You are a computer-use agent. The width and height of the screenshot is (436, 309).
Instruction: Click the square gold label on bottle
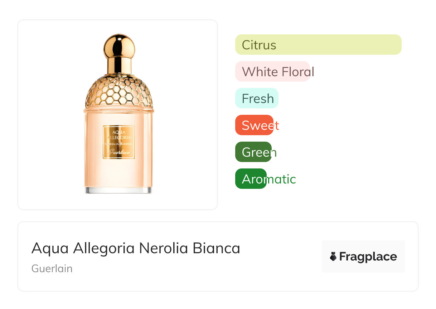118,142
